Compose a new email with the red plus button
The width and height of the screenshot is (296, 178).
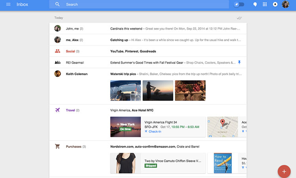[x=284, y=171]
